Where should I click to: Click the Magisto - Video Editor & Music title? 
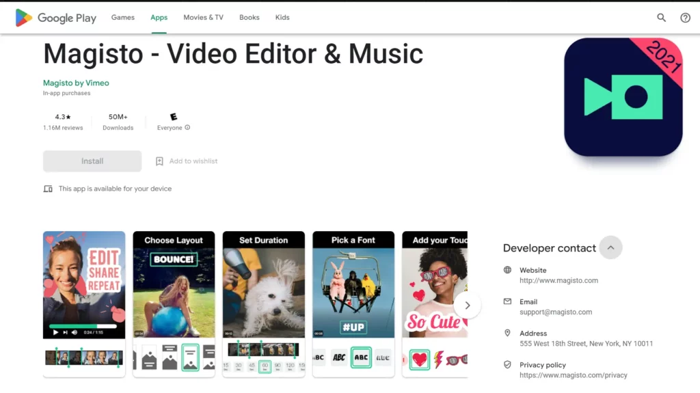tap(233, 54)
